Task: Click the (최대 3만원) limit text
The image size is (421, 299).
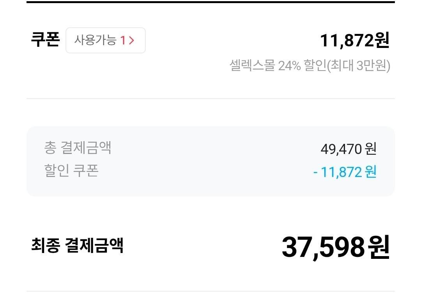Action: pyautogui.click(x=358, y=65)
